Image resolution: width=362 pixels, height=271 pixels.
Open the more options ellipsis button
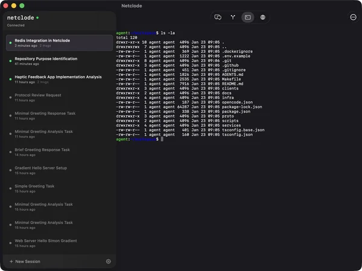(x=353, y=17)
